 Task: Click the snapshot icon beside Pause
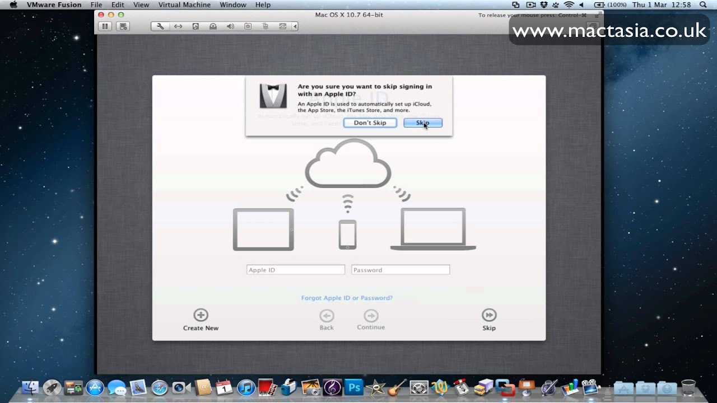124,26
